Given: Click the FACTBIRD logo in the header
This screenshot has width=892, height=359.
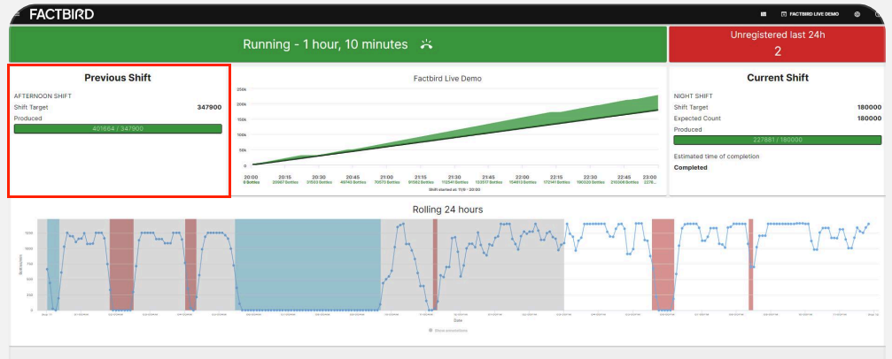Looking at the screenshot, I should coord(61,14).
